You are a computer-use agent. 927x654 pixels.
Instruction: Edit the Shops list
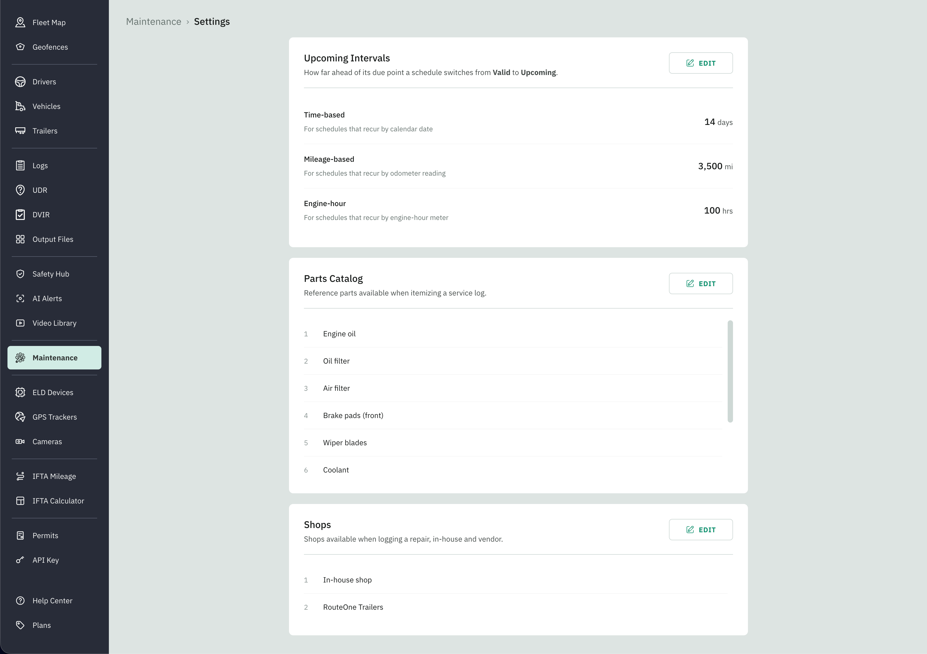(700, 530)
